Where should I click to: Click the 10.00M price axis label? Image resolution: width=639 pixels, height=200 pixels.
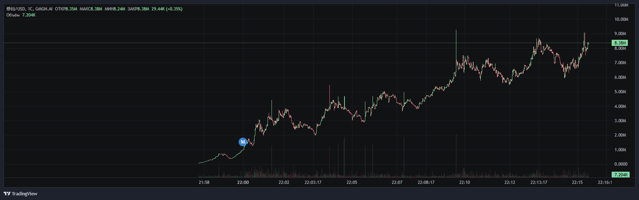point(621,19)
